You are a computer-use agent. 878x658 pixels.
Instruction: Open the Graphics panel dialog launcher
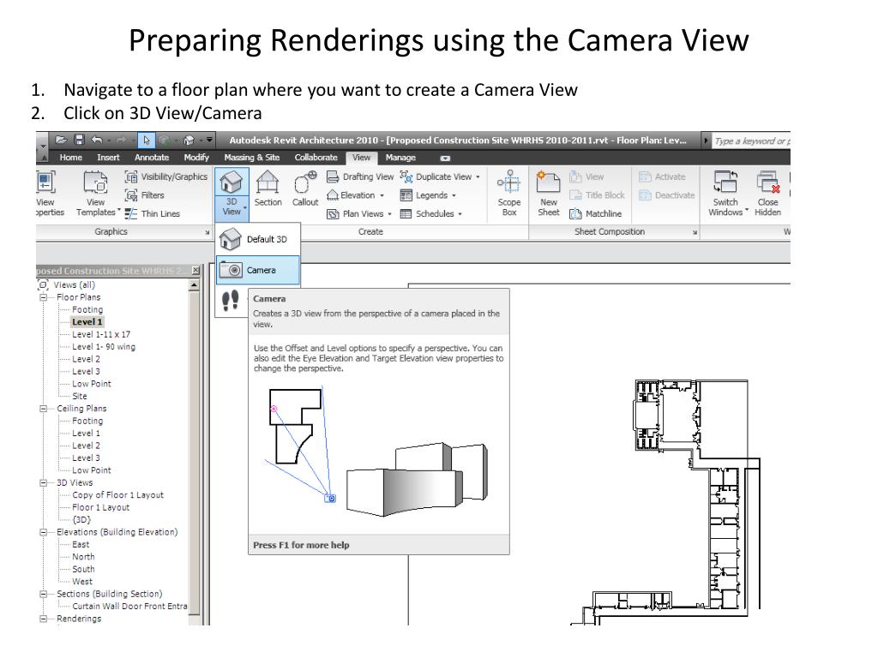click(x=207, y=232)
